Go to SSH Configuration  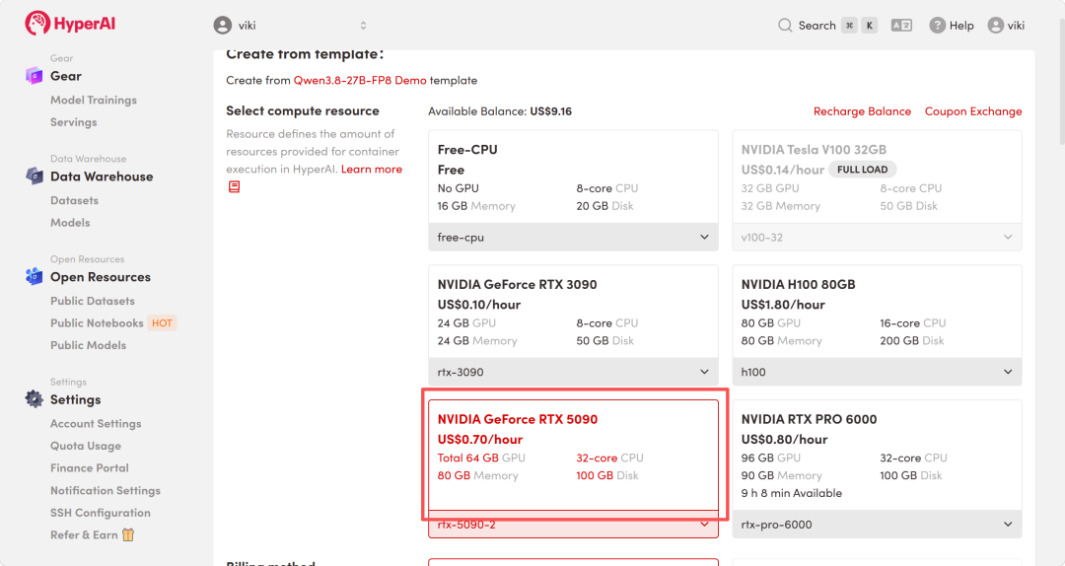click(x=101, y=513)
